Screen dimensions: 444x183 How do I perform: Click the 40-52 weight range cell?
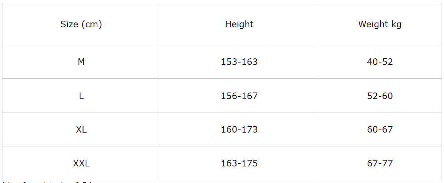pyautogui.click(x=380, y=62)
